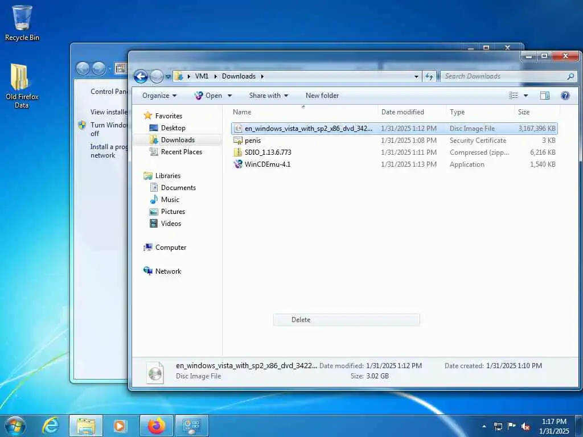
Task: Expand arrow after Downloads in breadcrumb
Action: coord(262,76)
